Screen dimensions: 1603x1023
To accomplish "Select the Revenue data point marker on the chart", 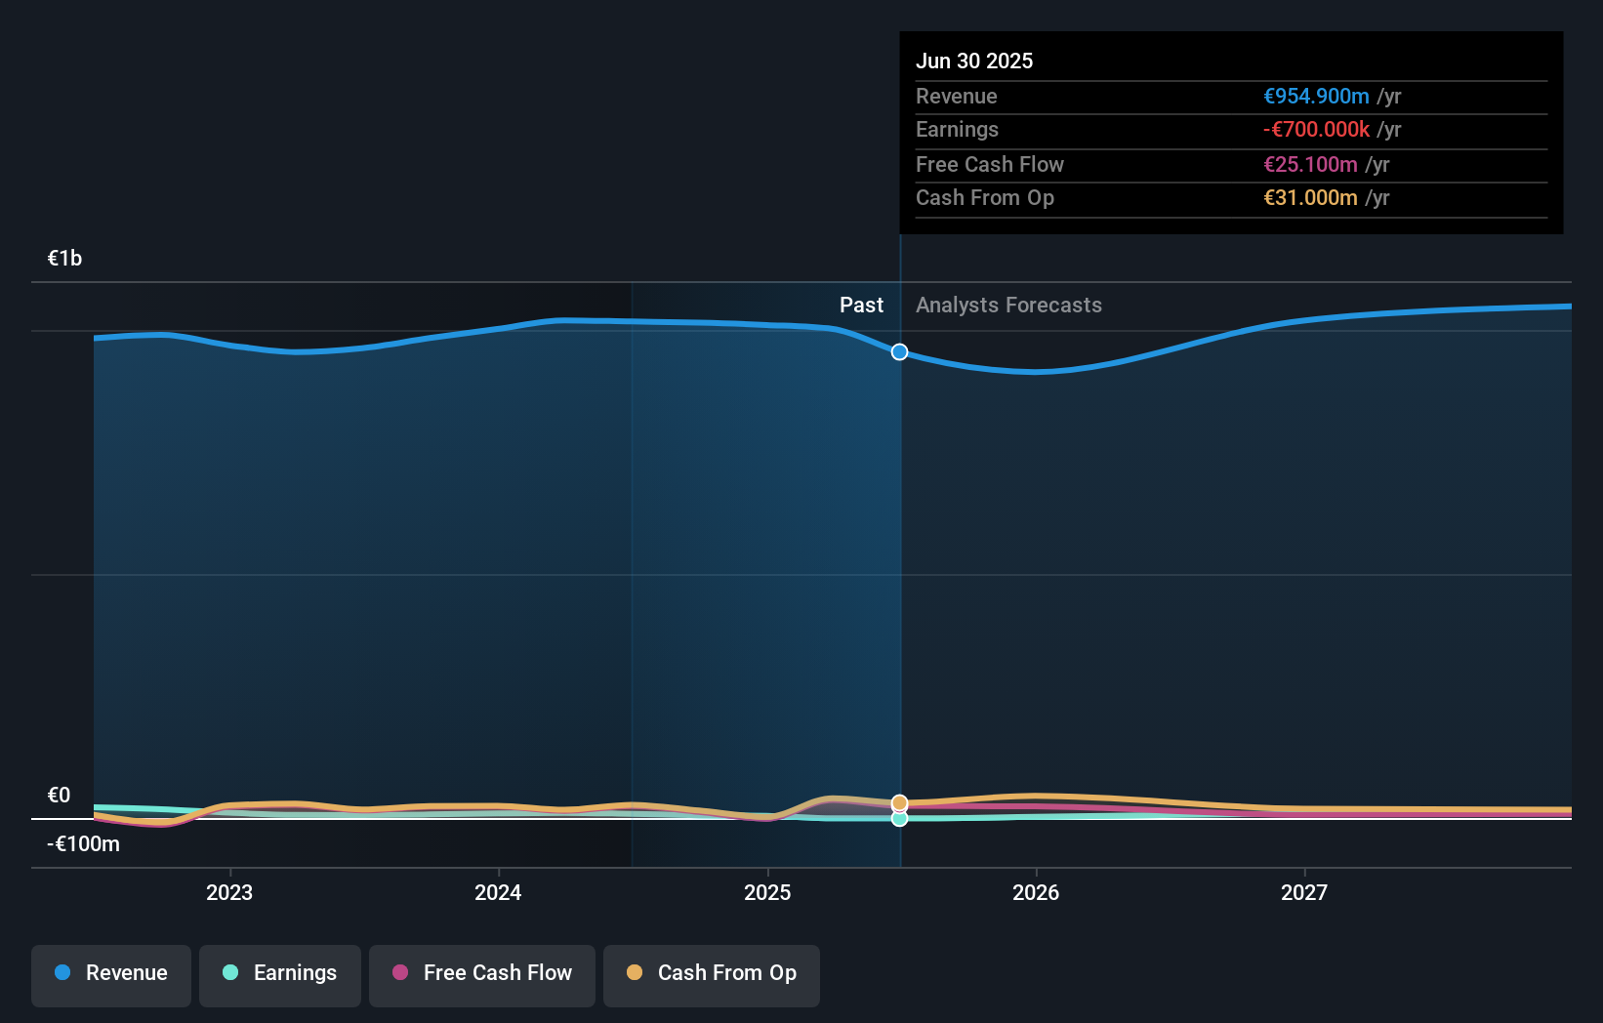I will [x=898, y=351].
